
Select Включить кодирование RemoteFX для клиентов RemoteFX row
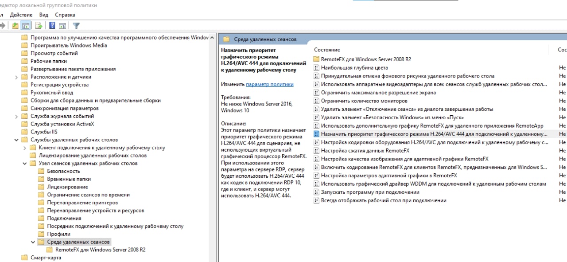(x=434, y=167)
